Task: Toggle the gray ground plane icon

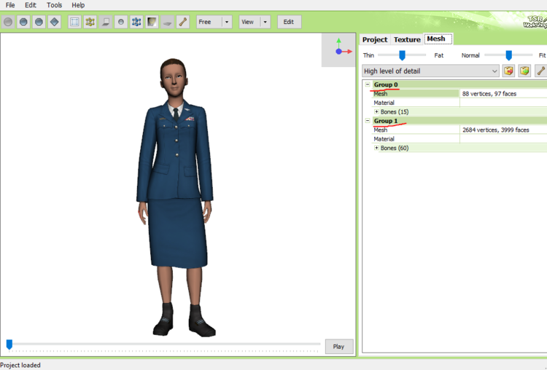Action: (168, 22)
